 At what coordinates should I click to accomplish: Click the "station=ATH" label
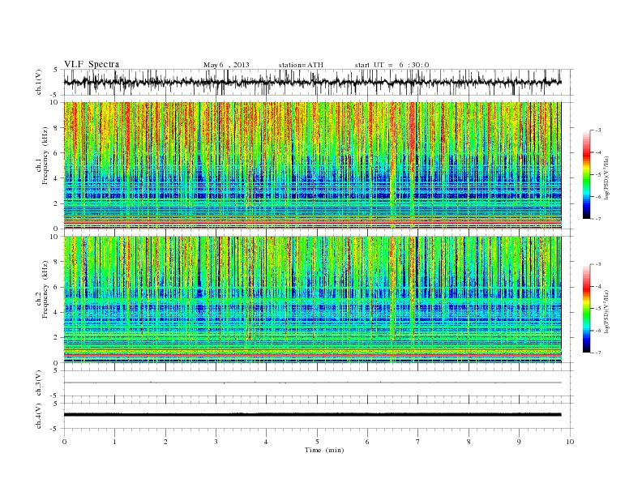[301, 65]
